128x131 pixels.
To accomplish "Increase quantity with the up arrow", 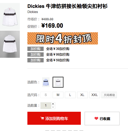I will tap(53, 104).
